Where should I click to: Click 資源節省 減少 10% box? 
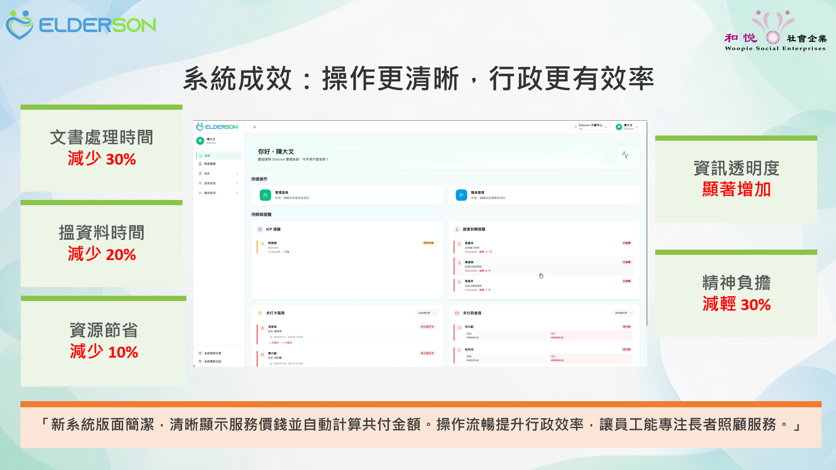104,341
